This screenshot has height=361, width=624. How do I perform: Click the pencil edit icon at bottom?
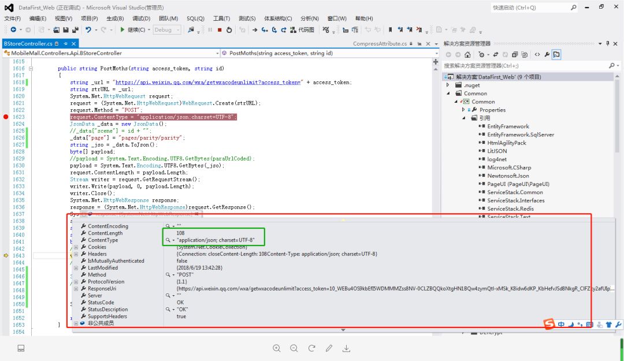(329, 348)
